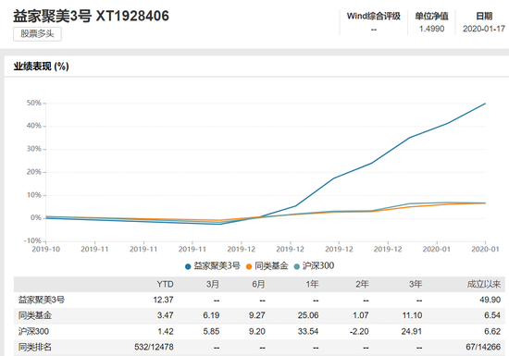Screen dimensions: 509x356
Task: Click the 益家聚美3号 table row label
Action: pyautogui.click(x=42, y=300)
